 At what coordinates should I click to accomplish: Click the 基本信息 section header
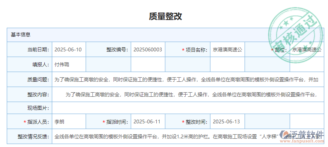[x=165, y=34]
